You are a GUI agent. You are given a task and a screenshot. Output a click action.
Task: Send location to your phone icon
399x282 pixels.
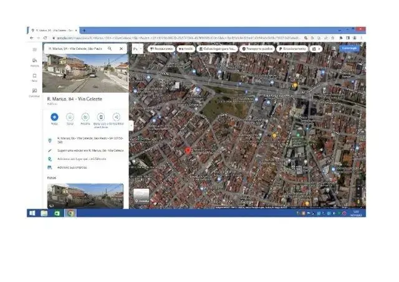click(101, 117)
